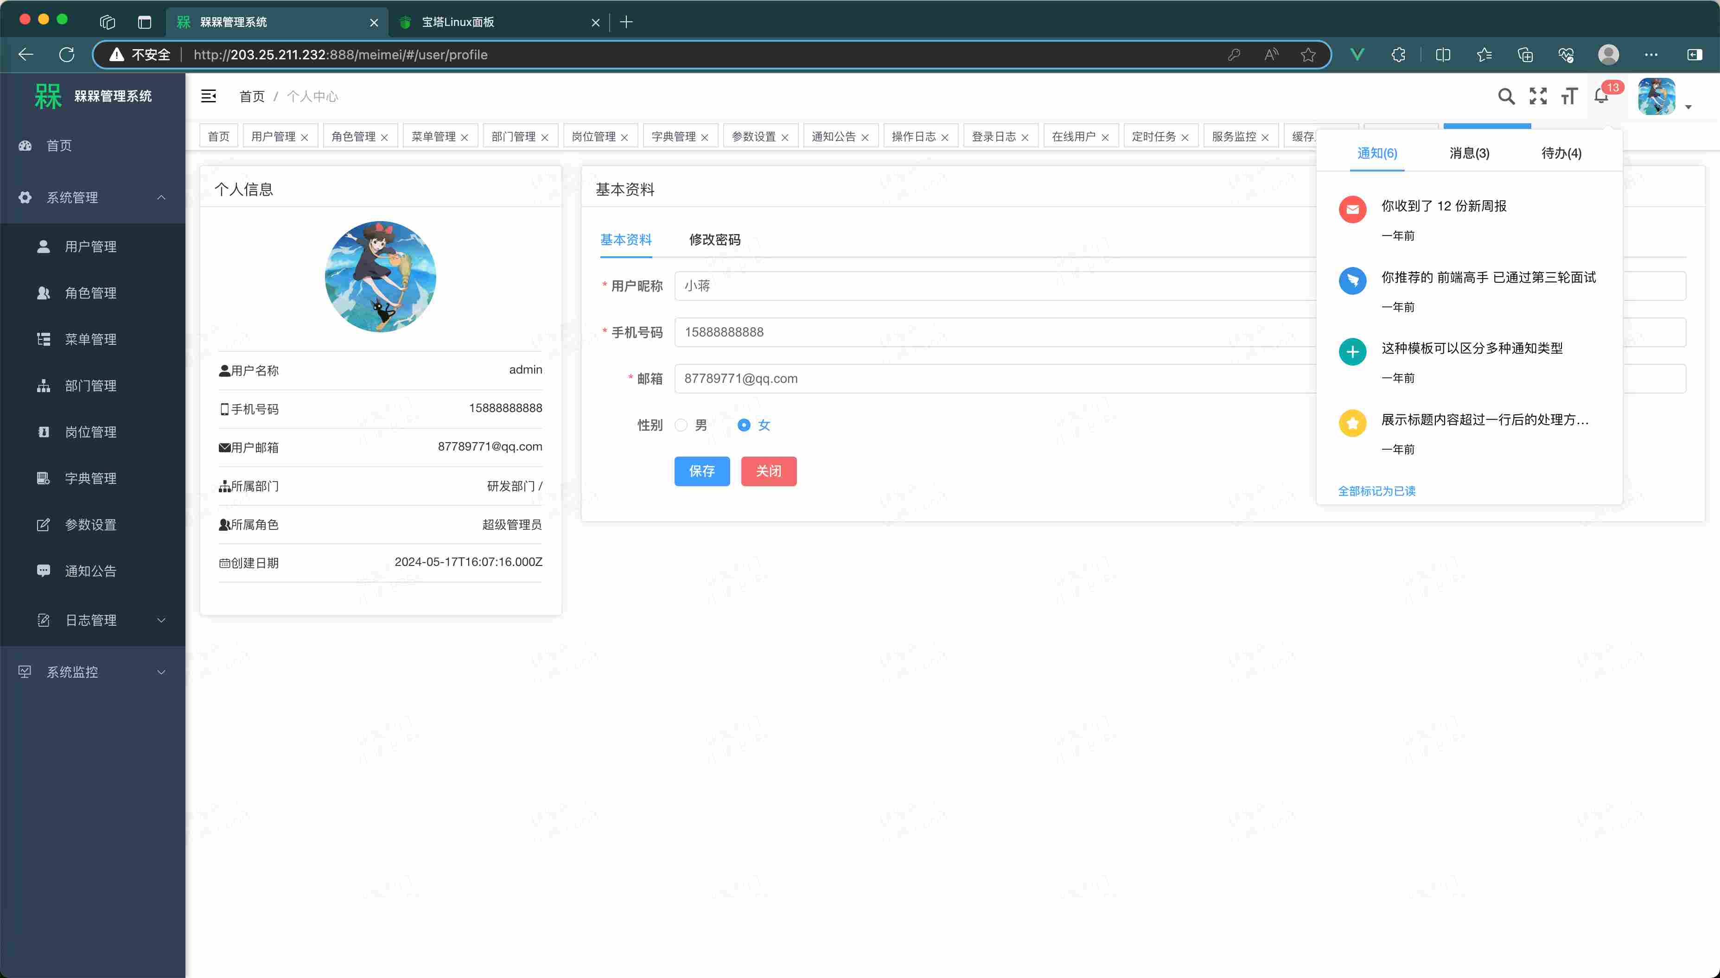
Task: Click the browser refresh icon
Action: point(66,54)
